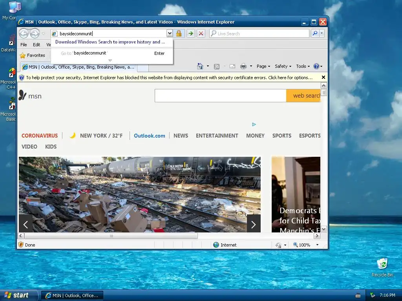This screenshot has height=301, width=402.
Task: Close the security information bar
Action: tap(323, 77)
